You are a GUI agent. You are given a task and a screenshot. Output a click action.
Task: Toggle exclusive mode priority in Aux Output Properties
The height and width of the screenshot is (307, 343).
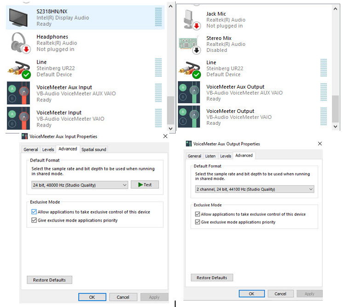coord(198,222)
